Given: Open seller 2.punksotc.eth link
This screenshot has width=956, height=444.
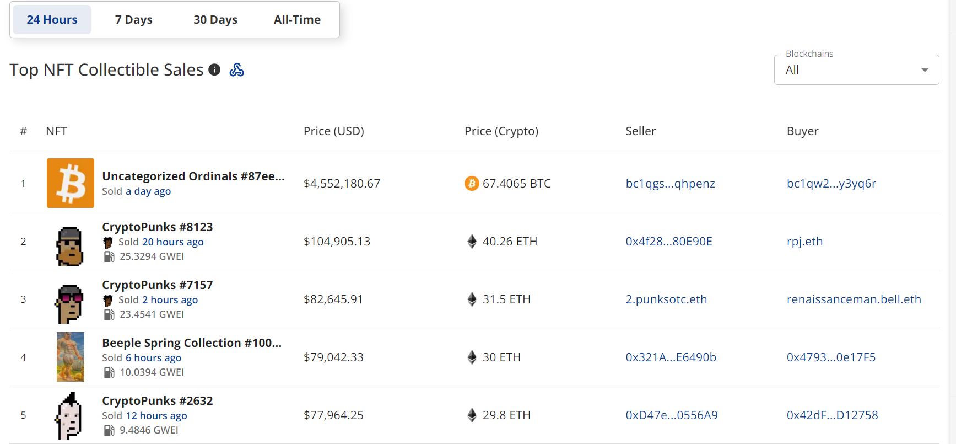Looking at the screenshot, I should coord(666,299).
